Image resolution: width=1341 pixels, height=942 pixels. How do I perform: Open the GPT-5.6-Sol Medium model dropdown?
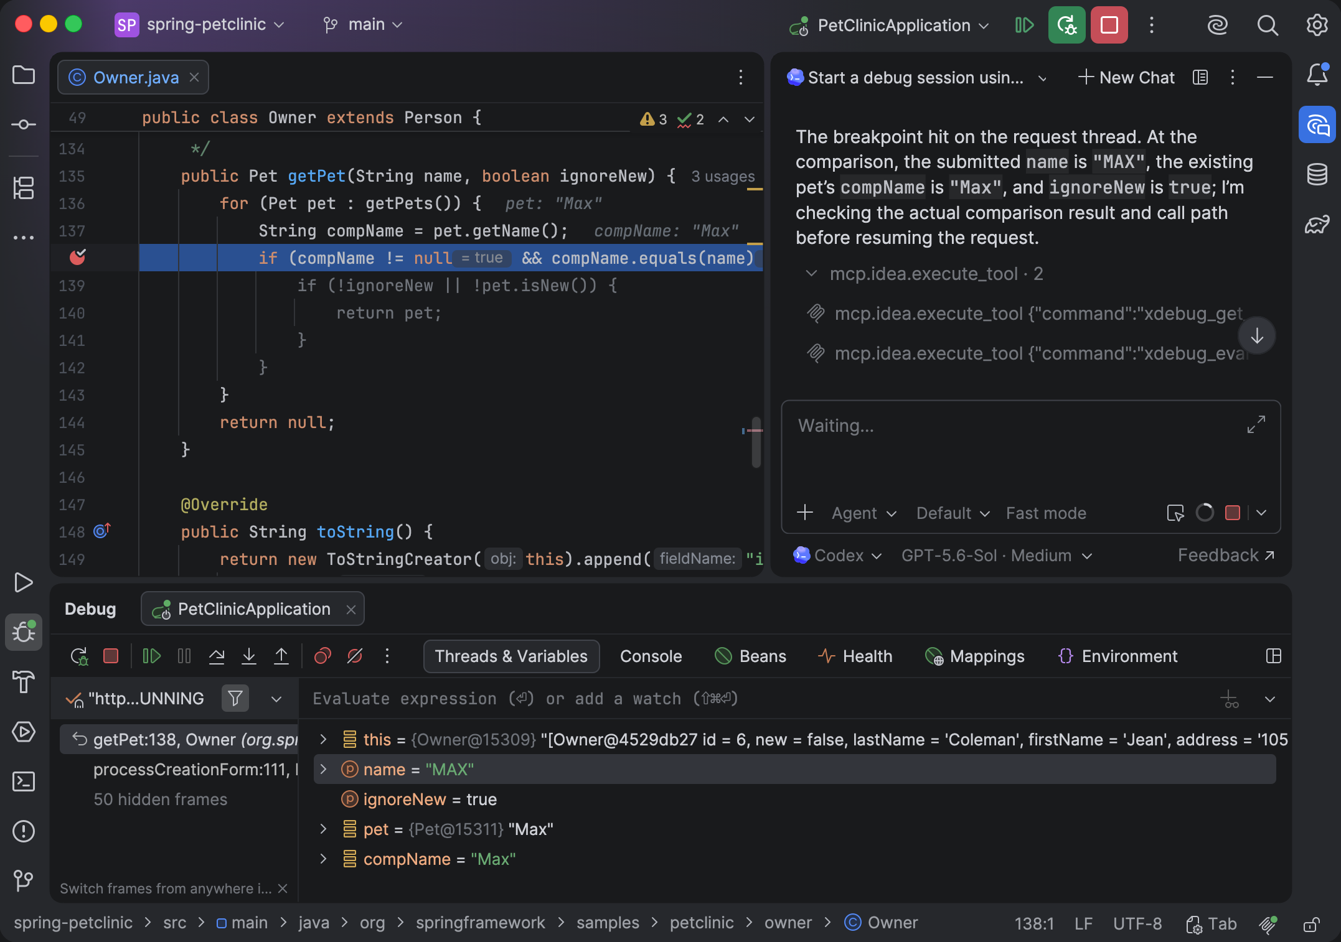tap(997, 556)
